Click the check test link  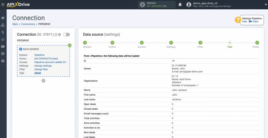click(38, 73)
